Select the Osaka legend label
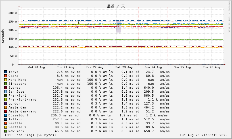This screenshot has width=232, height=139. pyautogui.click(x=13, y=76)
